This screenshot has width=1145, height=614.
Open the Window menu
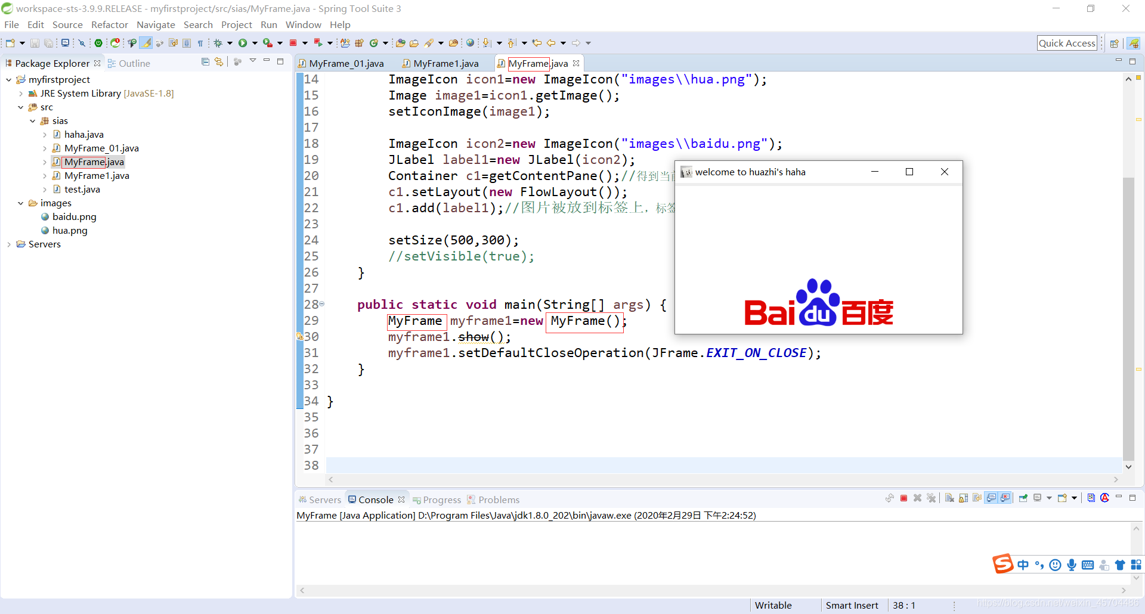tap(303, 24)
